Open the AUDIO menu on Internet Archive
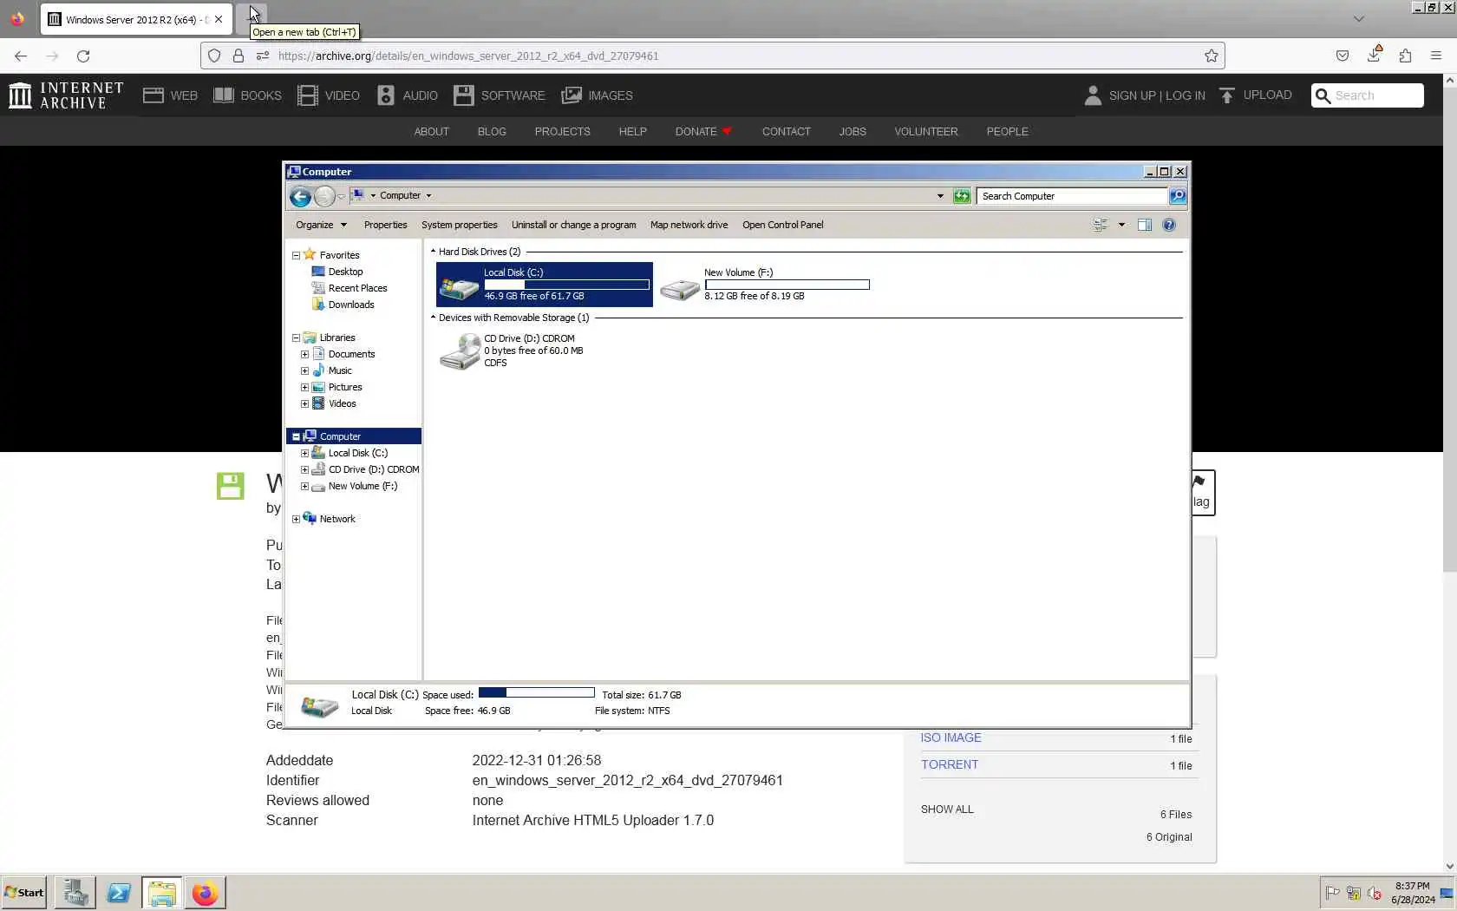Viewport: 1457px width, 911px height. click(x=407, y=95)
